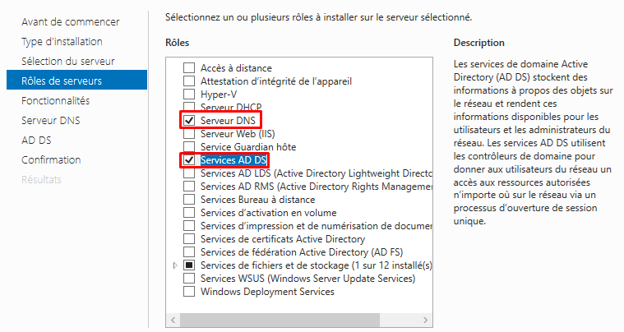624x332 pixels.
Task: Uncheck the Services AD DS checkbox
Action: [189, 159]
